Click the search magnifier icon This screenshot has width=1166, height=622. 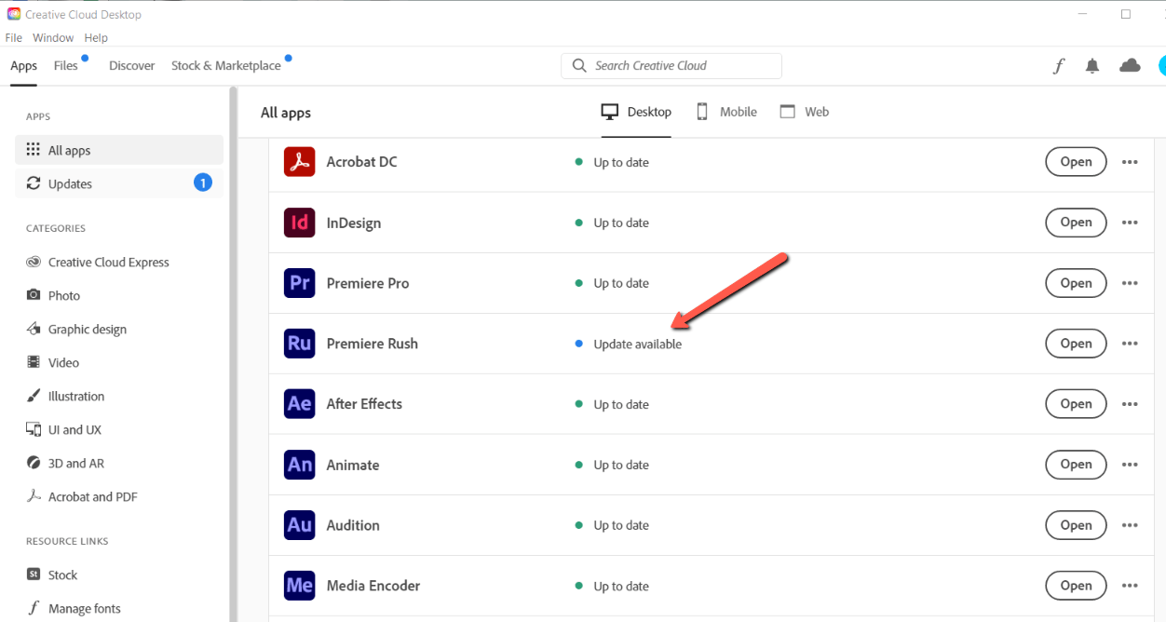tap(580, 66)
